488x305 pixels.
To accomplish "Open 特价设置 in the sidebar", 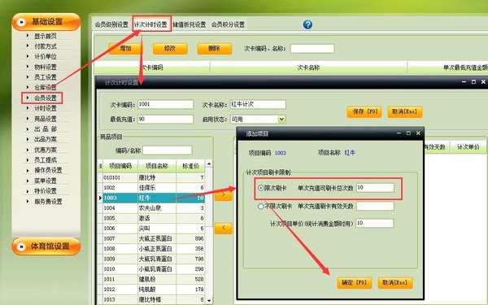I will [x=46, y=191].
